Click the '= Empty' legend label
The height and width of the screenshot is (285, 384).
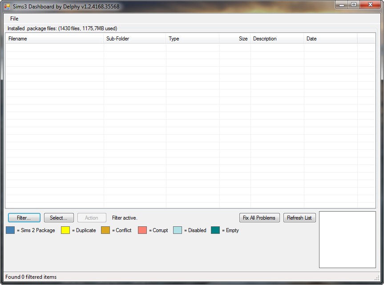(230, 230)
